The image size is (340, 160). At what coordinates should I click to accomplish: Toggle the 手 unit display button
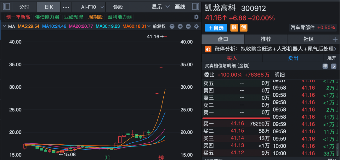tap(325, 66)
